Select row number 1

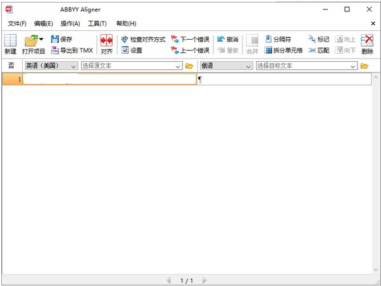pos(13,80)
